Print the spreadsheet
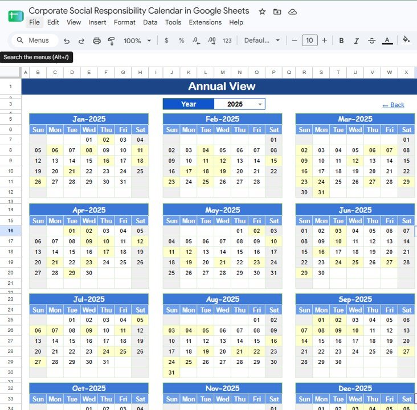 pyautogui.click(x=97, y=40)
